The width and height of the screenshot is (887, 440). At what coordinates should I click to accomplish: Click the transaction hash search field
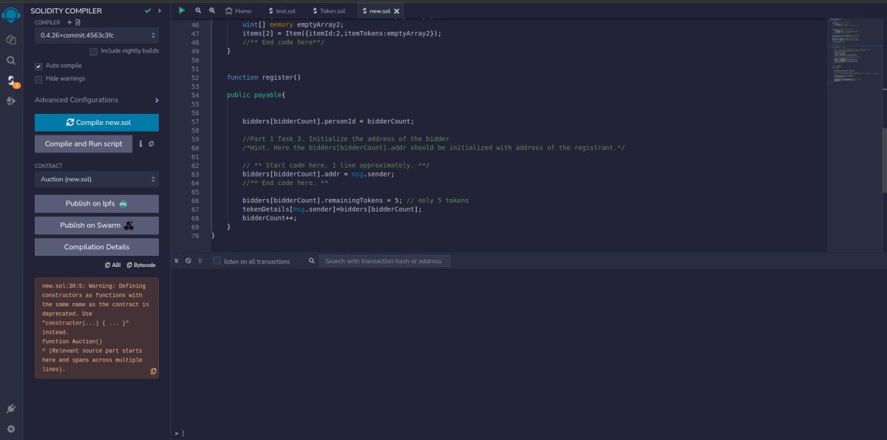pyautogui.click(x=384, y=261)
